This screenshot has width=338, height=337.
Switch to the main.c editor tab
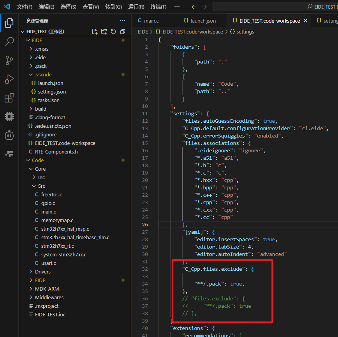pos(155,21)
